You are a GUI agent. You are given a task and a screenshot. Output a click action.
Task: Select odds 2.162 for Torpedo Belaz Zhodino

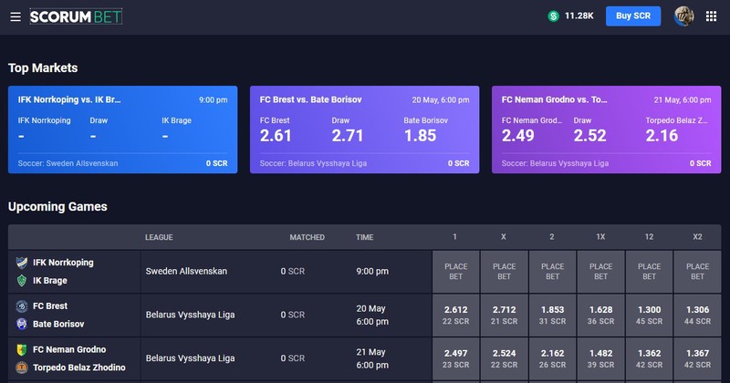point(553,358)
